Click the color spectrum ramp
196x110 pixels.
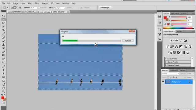[x=178, y=28]
